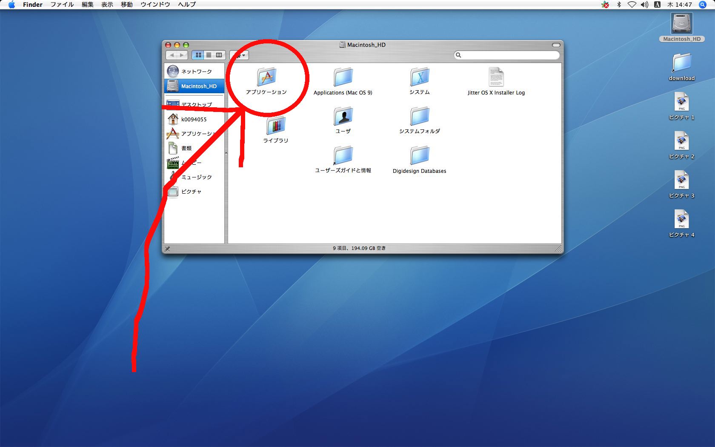
Task: Open the ウインドウ menu
Action: tap(155, 5)
